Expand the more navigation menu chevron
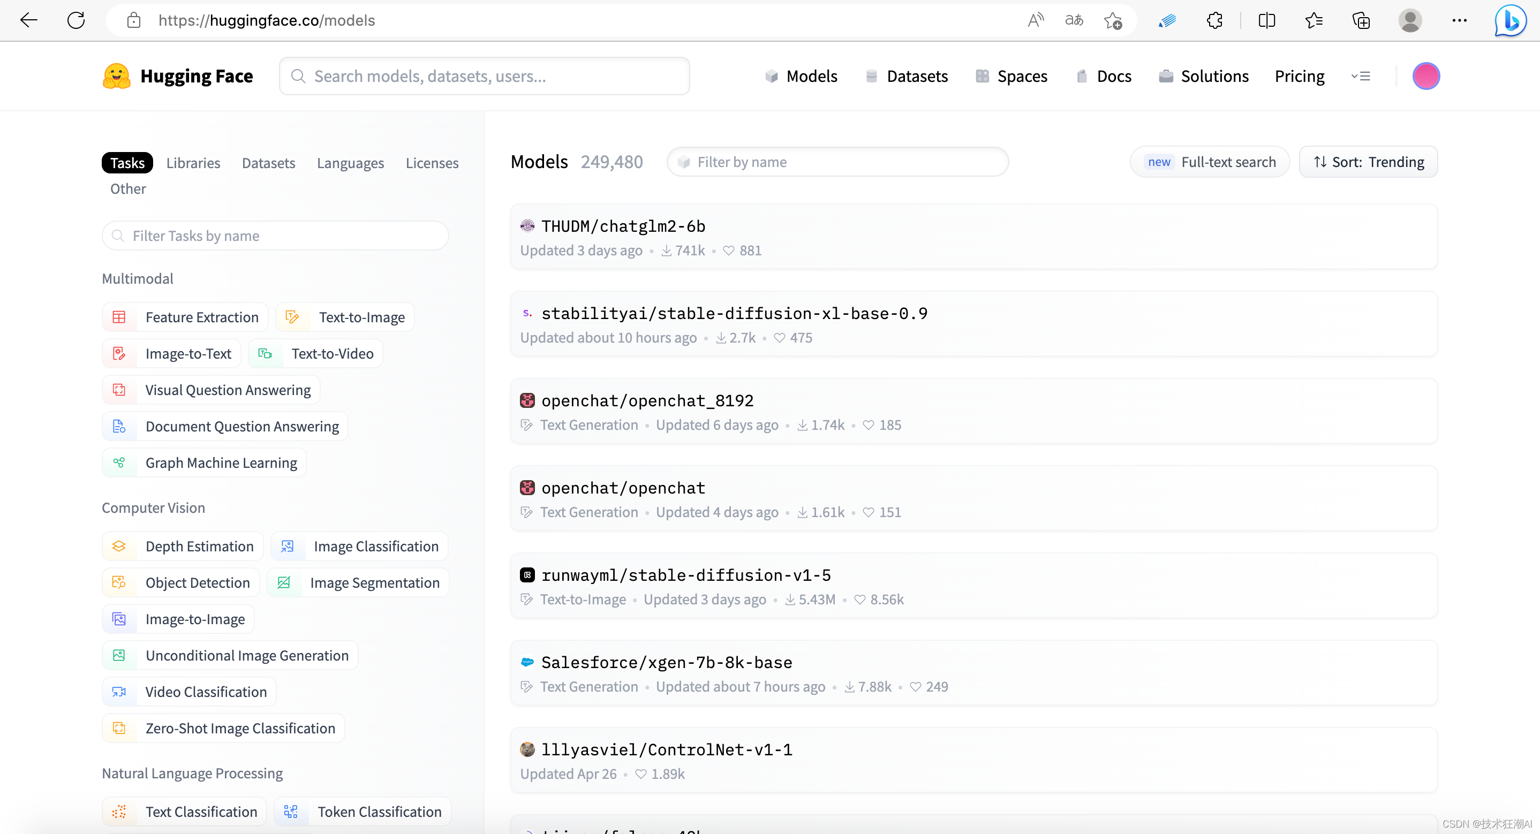This screenshot has width=1540, height=834. click(1360, 77)
